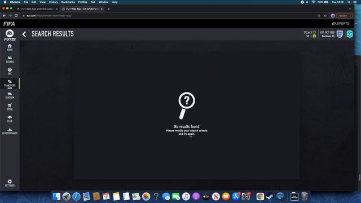
Task: Click the No results found message
Action: click(187, 126)
